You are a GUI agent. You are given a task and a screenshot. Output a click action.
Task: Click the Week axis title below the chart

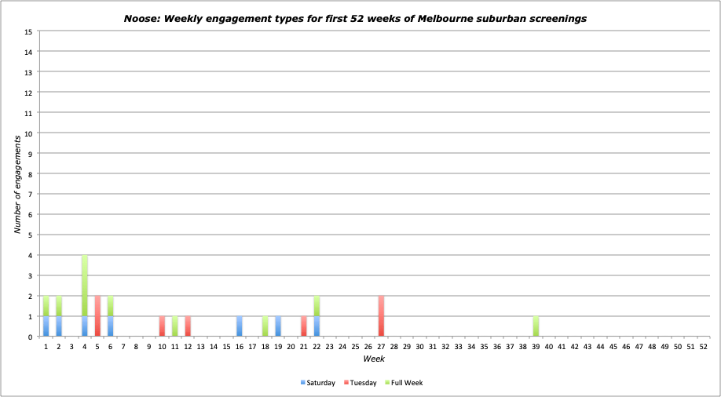(373, 359)
